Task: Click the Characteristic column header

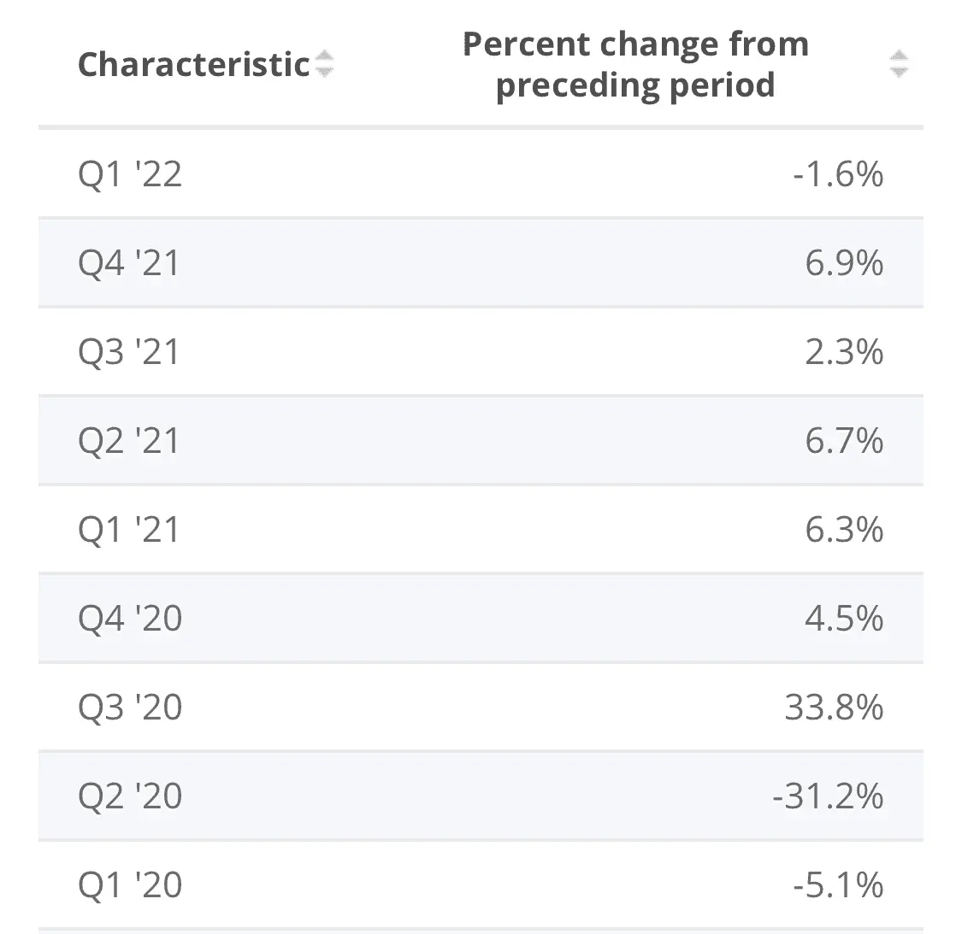Action: point(193,64)
